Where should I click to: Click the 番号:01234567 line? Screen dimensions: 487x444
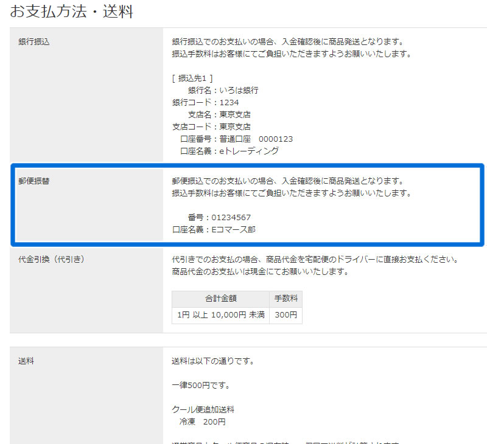pos(219,218)
